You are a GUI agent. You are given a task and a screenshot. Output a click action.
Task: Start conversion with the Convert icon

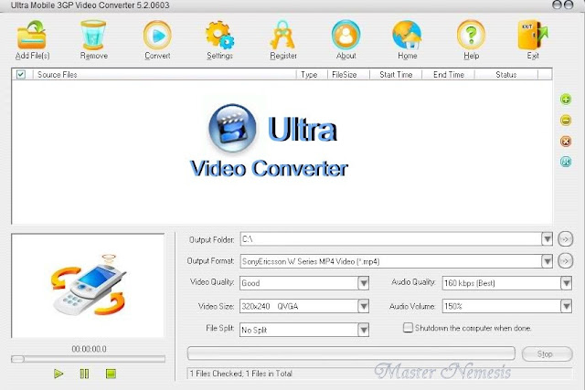pyautogui.click(x=157, y=35)
